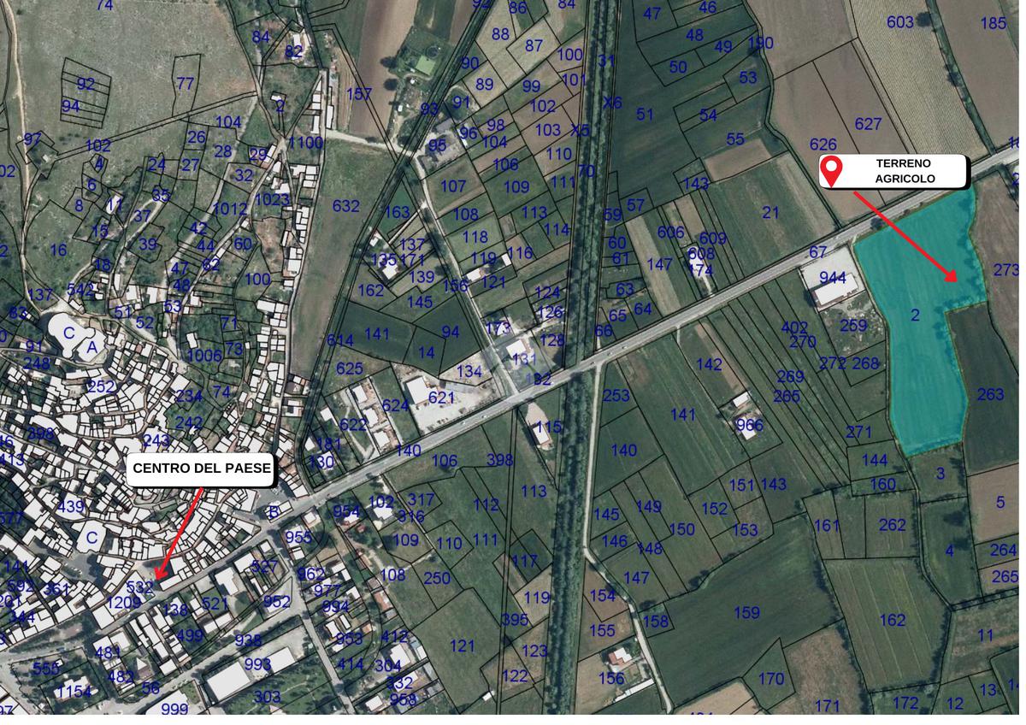Screen dimensions: 1026x725
Task: Select parcel number 402
Action: pos(794,327)
